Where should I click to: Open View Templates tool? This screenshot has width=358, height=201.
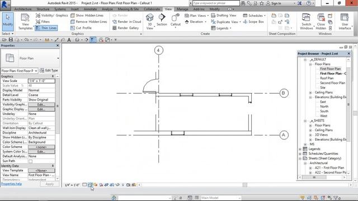25,22
